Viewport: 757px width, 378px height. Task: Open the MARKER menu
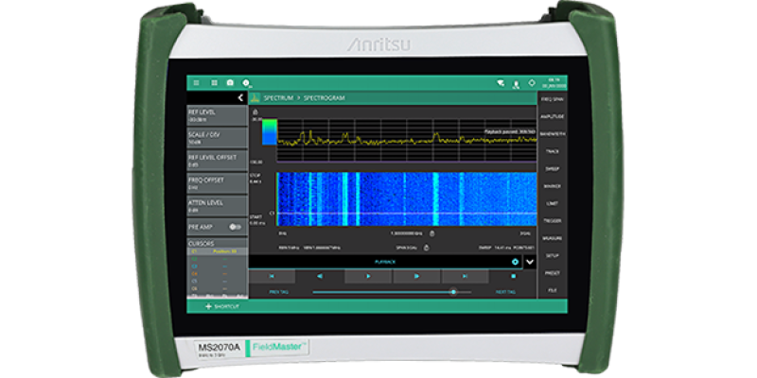552,186
